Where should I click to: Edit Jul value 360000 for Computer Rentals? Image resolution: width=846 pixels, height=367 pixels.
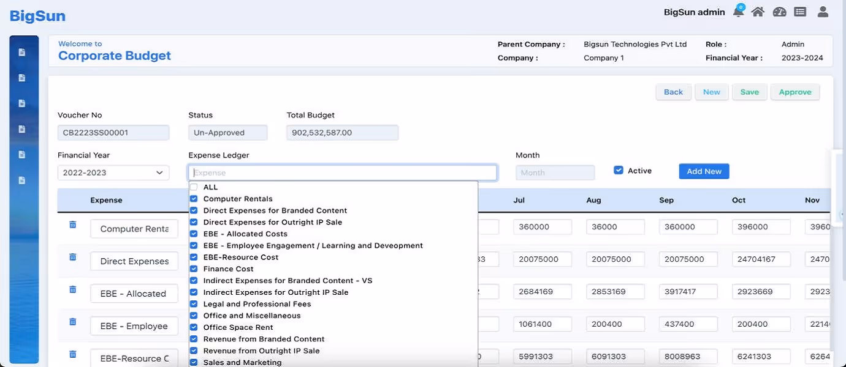click(x=543, y=227)
